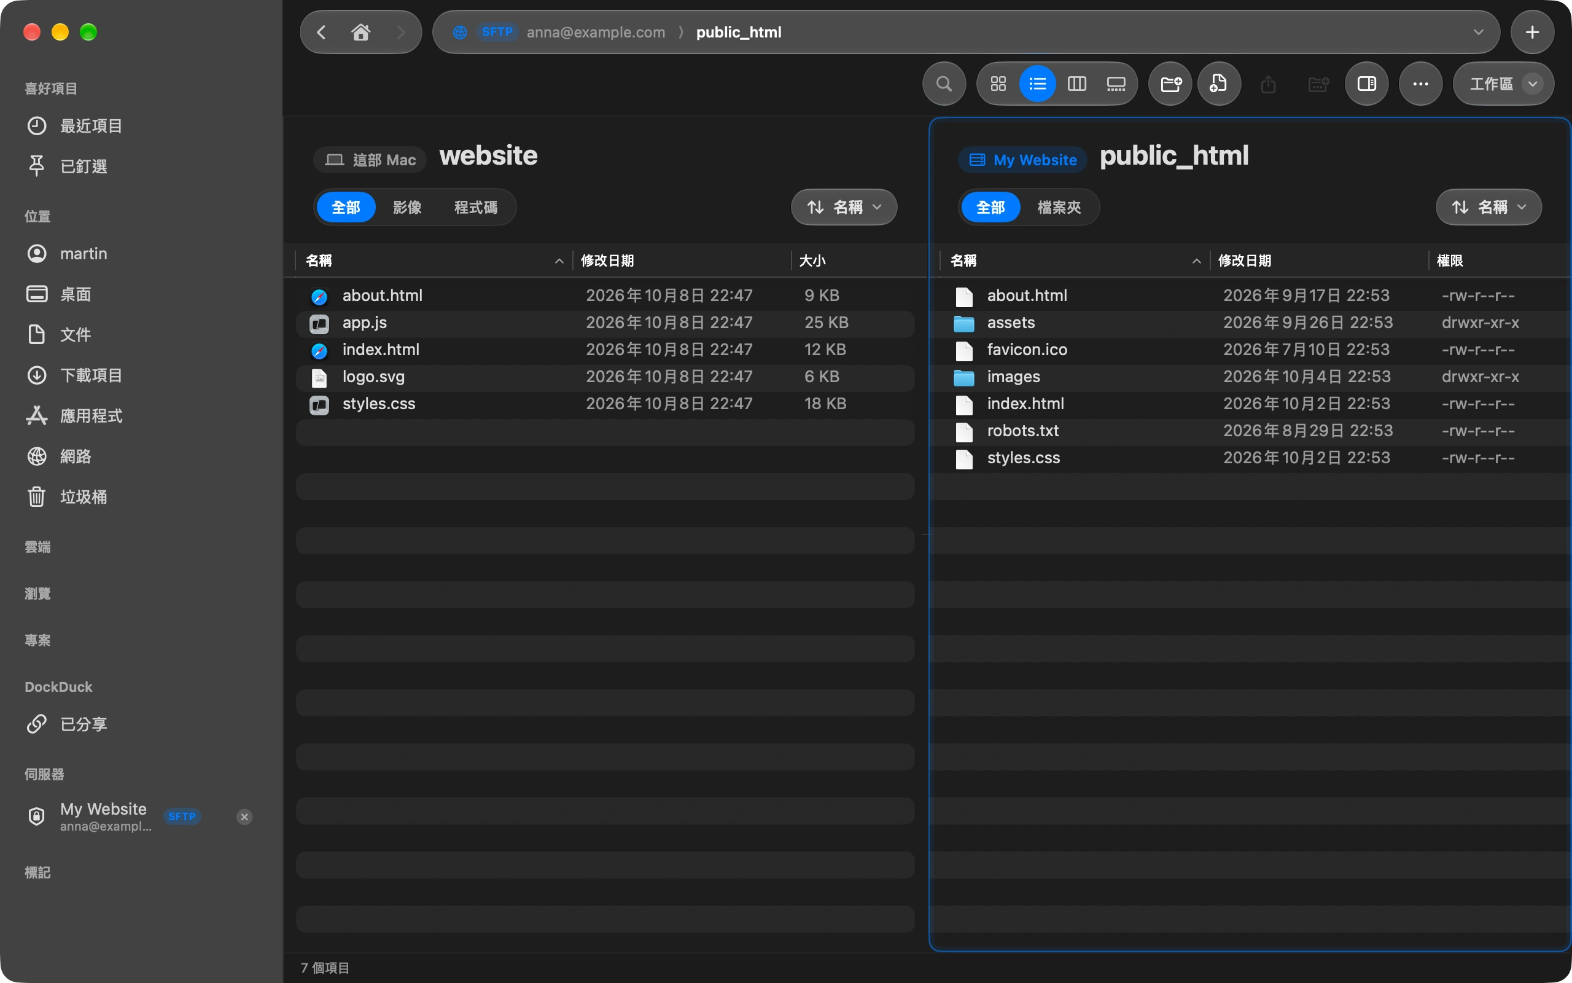This screenshot has height=983, width=1572.
Task: Expand the 專案 sidebar section
Action: pos(37,640)
